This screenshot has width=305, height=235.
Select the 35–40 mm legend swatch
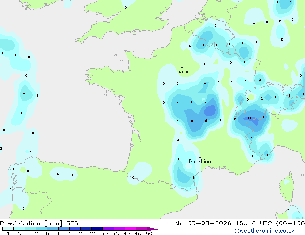point(119,229)
